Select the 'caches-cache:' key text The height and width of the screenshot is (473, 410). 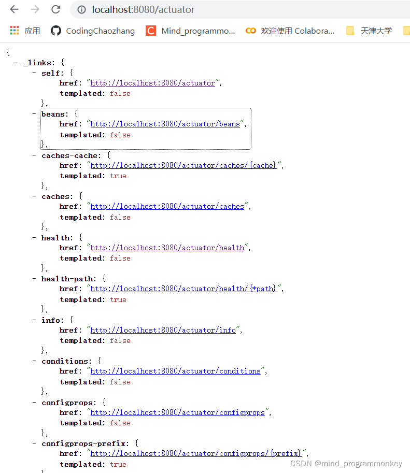pyautogui.click(x=71, y=155)
